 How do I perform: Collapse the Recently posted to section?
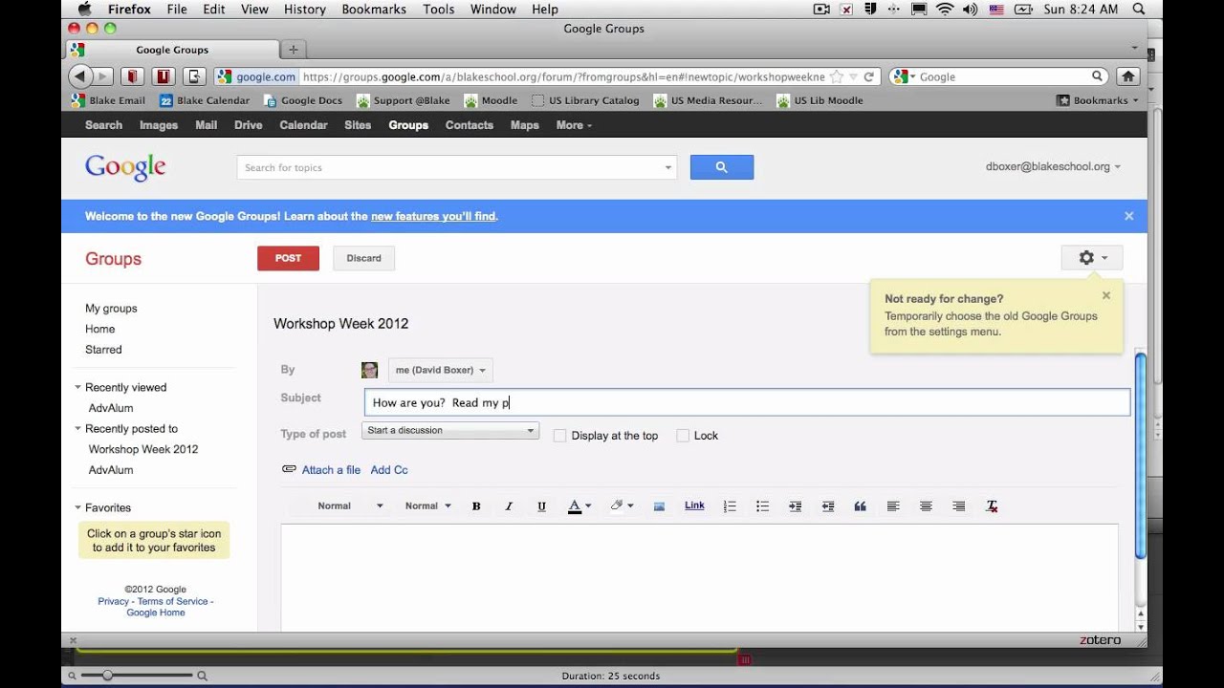point(77,429)
